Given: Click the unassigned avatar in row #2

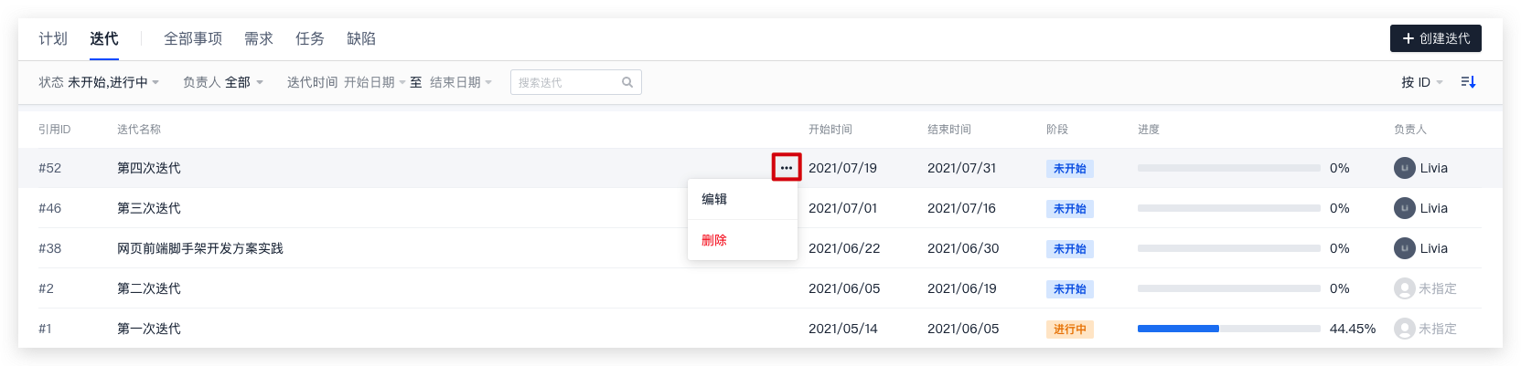Looking at the screenshot, I should [x=1405, y=288].
